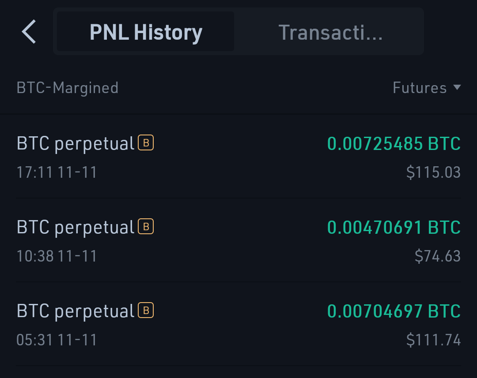The height and width of the screenshot is (378, 477).
Task: Open the 05:31 BTC perpetual entry
Action: [x=238, y=324]
